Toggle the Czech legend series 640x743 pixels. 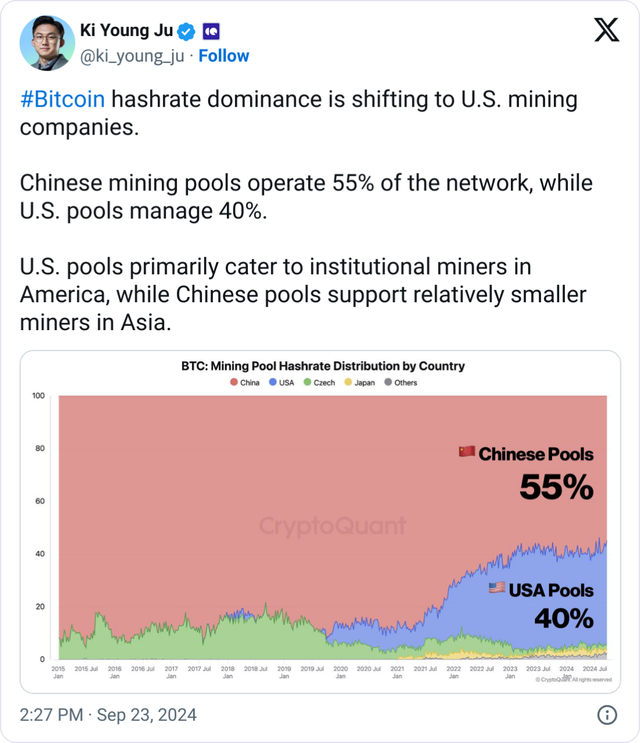point(319,383)
